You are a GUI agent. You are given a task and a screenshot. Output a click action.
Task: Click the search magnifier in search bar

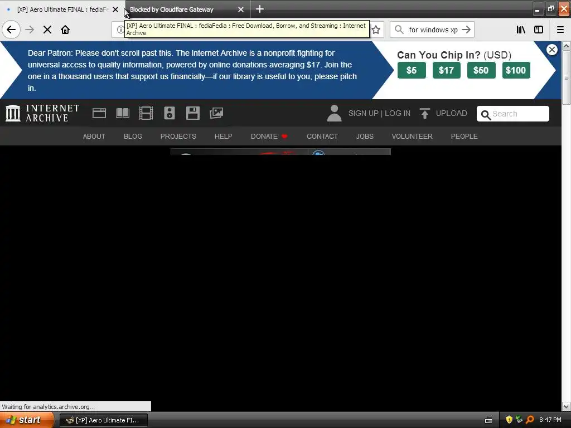point(399,30)
